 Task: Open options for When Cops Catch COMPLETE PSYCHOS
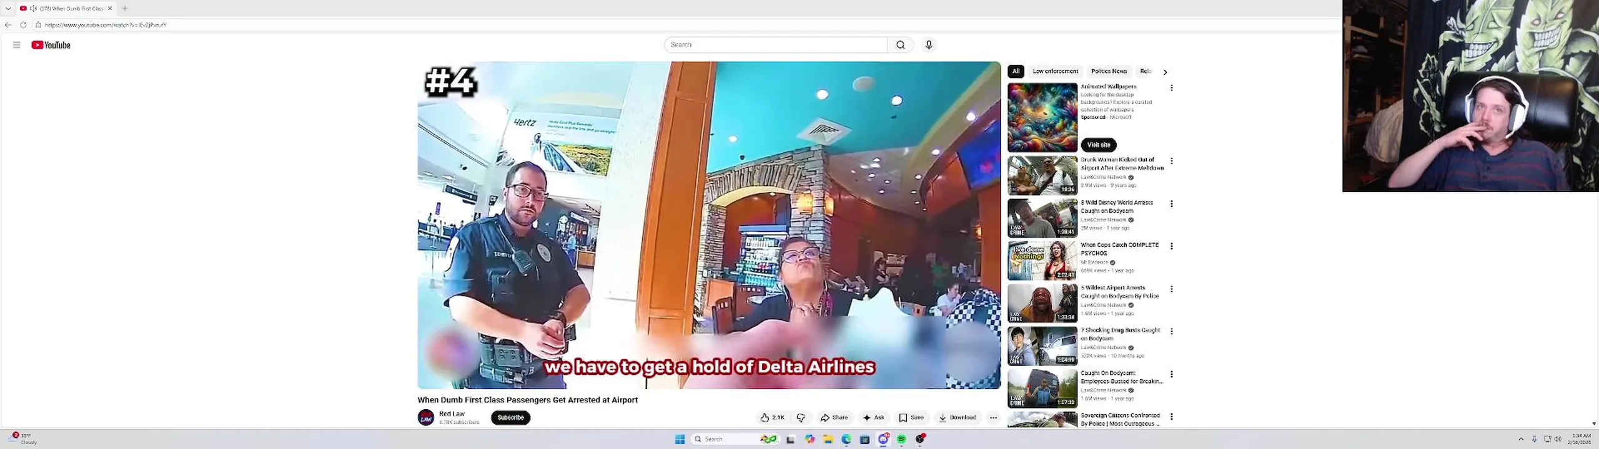click(1171, 246)
